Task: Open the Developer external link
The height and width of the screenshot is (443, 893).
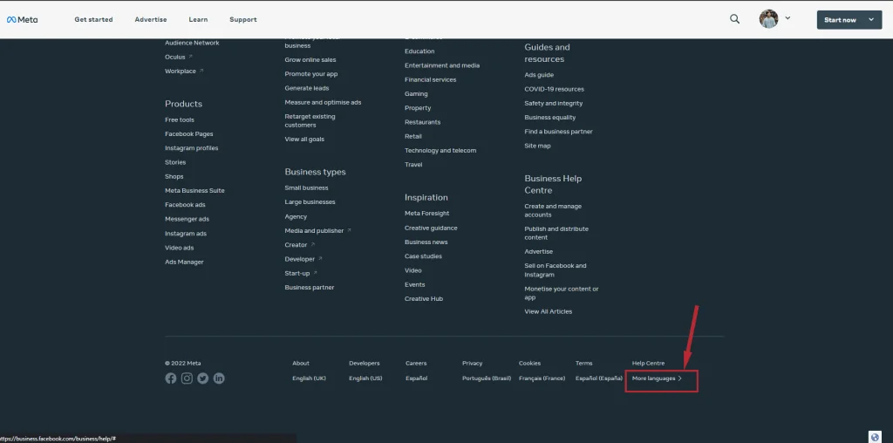Action: 303,259
